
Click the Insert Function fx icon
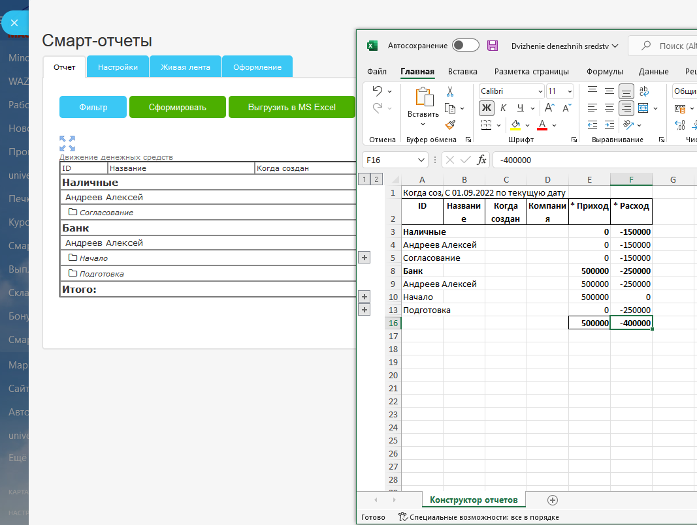click(x=482, y=160)
